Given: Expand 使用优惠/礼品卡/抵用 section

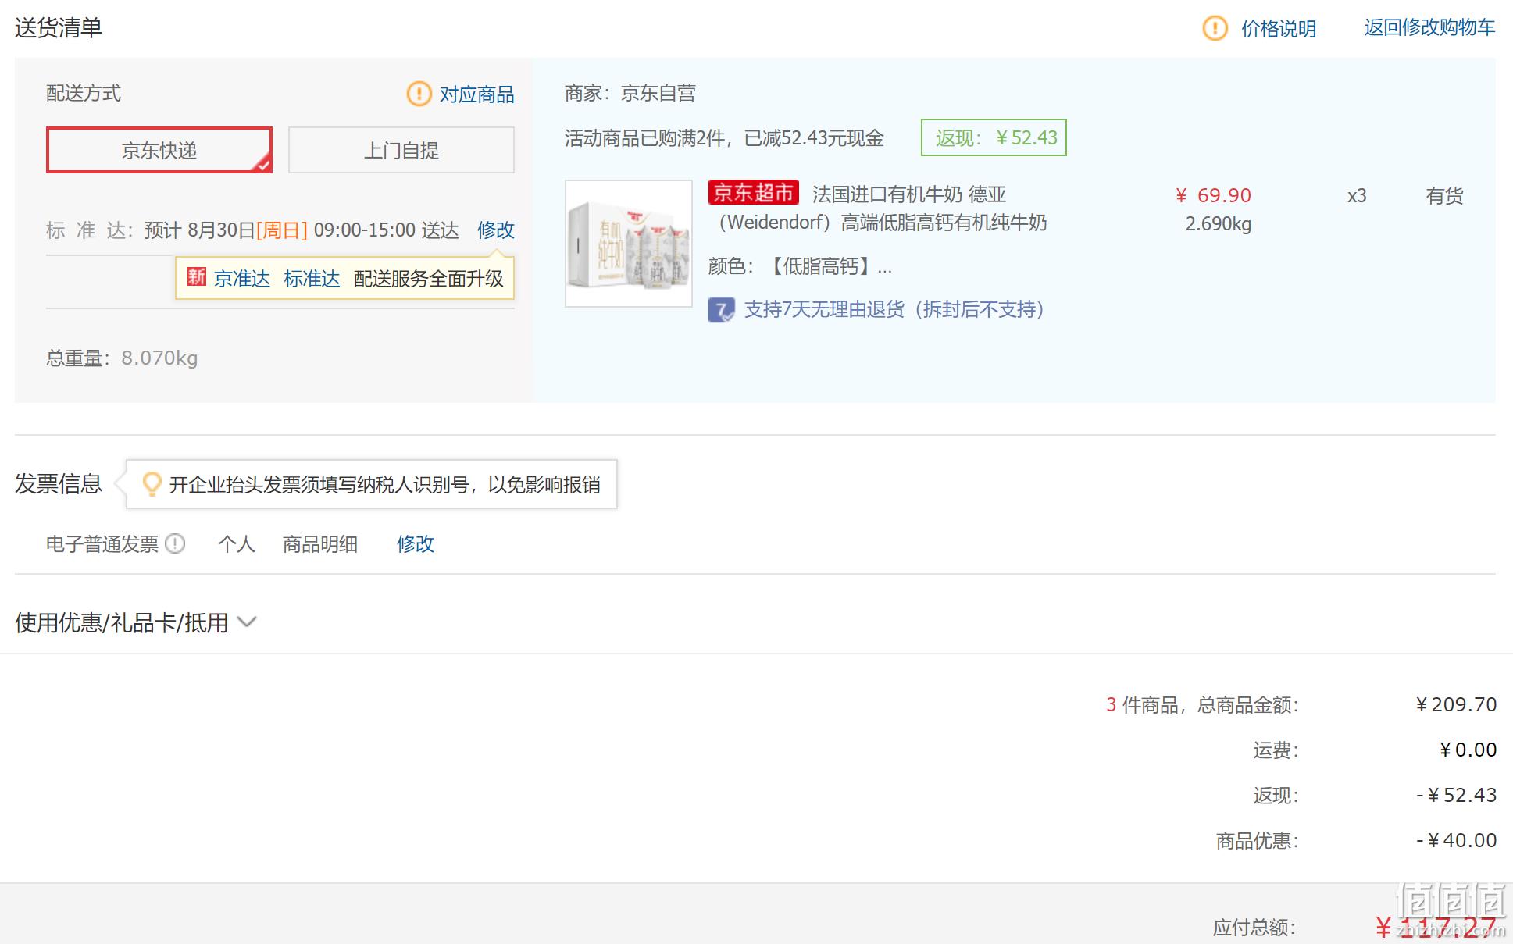Looking at the screenshot, I should coord(135,622).
